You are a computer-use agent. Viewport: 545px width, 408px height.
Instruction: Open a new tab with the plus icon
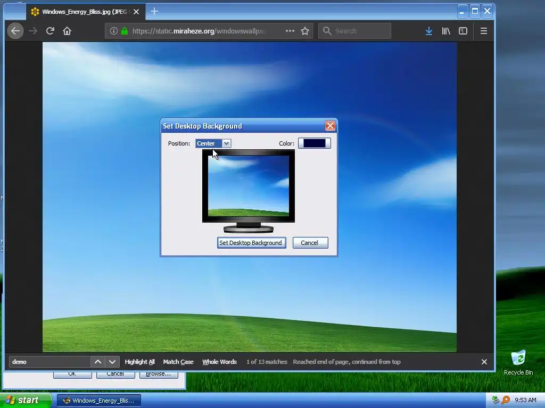coord(154,12)
